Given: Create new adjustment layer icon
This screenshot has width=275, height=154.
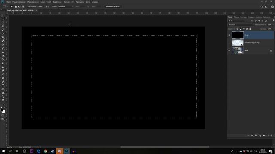Looking at the screenshot, I should coord(260,136).
